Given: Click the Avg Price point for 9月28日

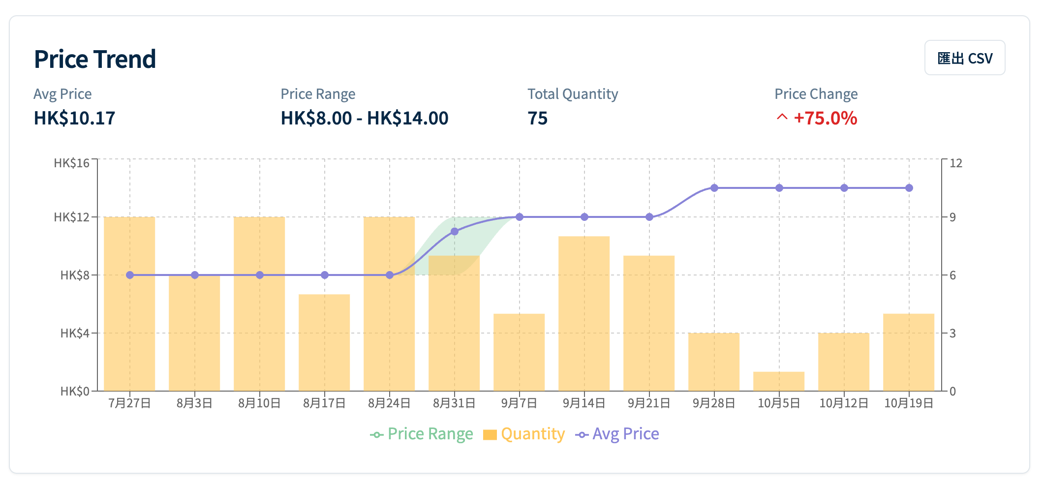Looking at the screenshot, I should click(x=714, y=188).
